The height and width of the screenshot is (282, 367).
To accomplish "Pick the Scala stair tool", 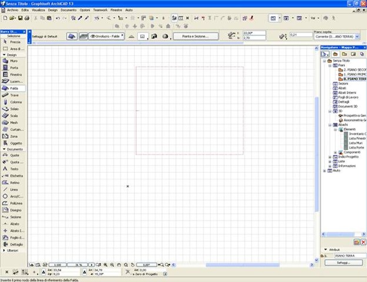I will tap(14, 116).
